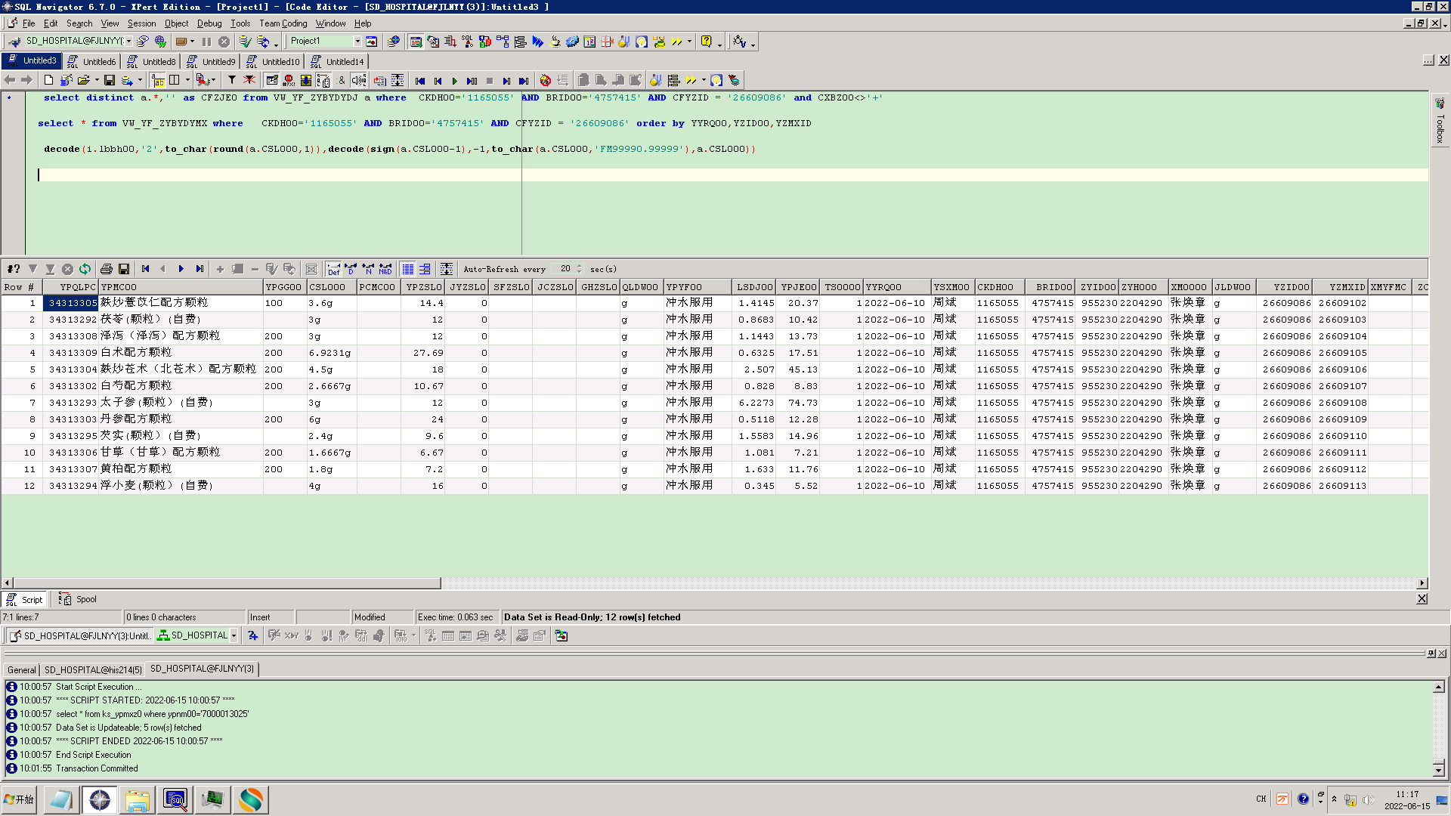Click the print icon in results toolbar
Screen dimensions: 1451x816
pyautogui.click(x=107, y=269)
